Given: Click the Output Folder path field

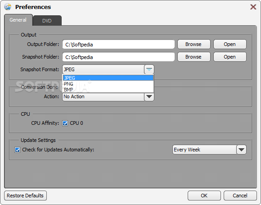Looking at the screenshot, I should coord(118,44).
